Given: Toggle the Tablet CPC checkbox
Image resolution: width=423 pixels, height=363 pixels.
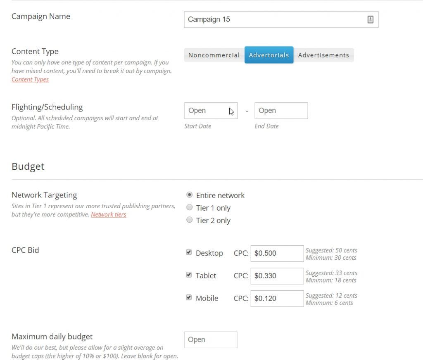Looking at the screenshot, I should [x=189, y=275].
